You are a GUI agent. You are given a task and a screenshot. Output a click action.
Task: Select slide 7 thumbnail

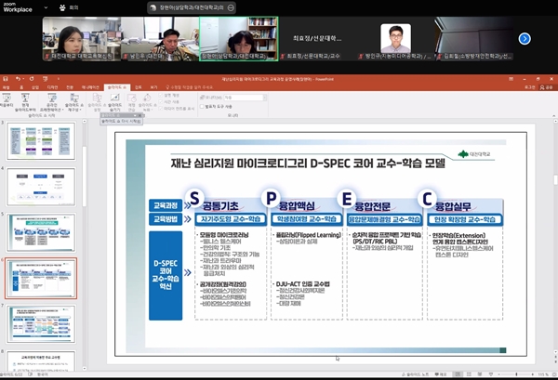41,324
